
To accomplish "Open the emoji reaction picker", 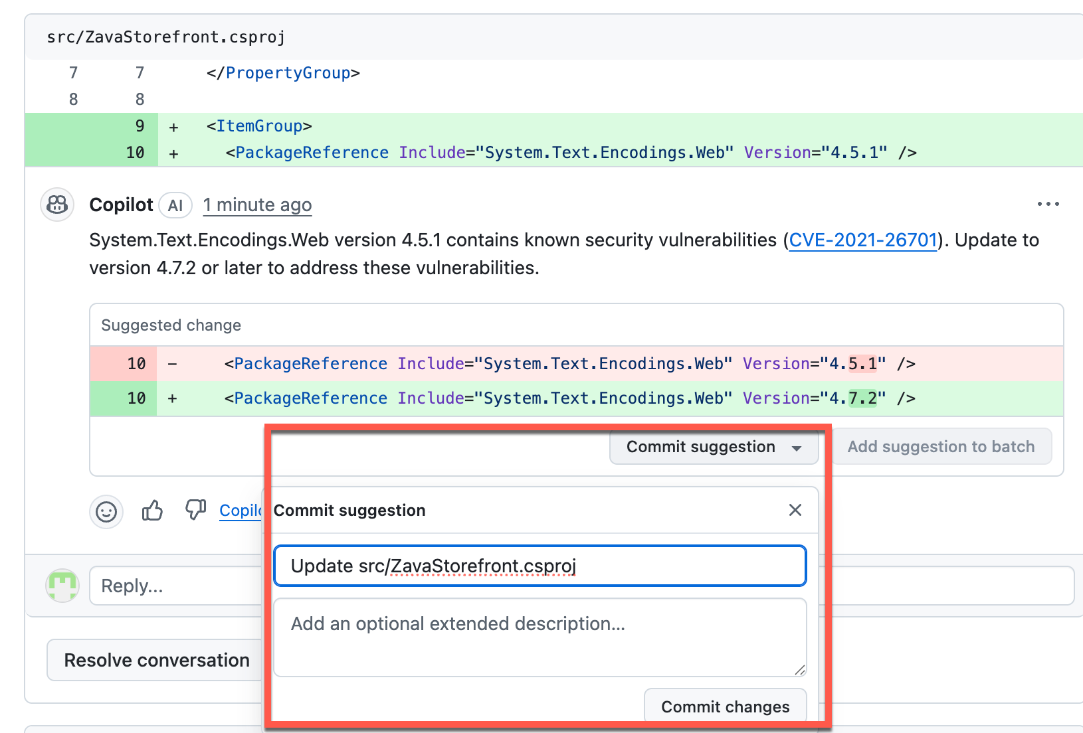I will 106,512.
